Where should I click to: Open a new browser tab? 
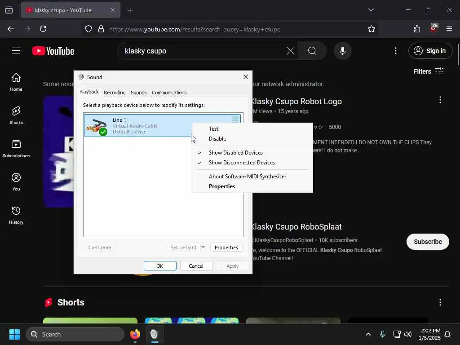click(130, 10)
